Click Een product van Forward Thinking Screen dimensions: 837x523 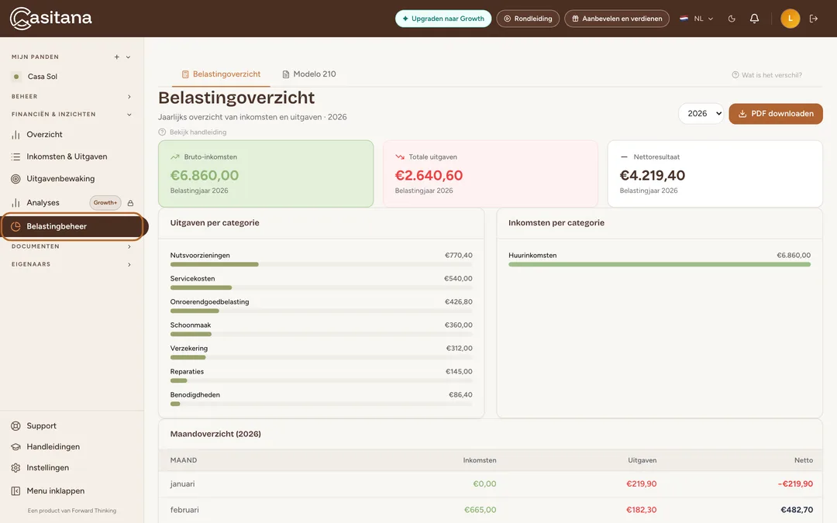click(x=72, y=511)
